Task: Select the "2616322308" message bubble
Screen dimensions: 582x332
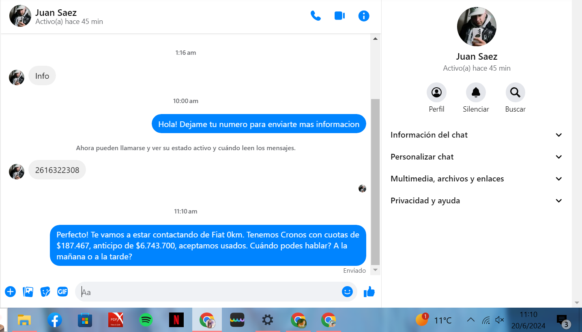Action: point(57,170)
